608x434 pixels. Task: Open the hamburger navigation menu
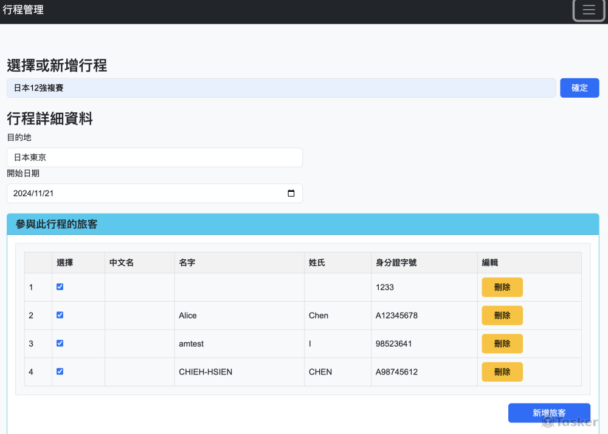point(589,10)
